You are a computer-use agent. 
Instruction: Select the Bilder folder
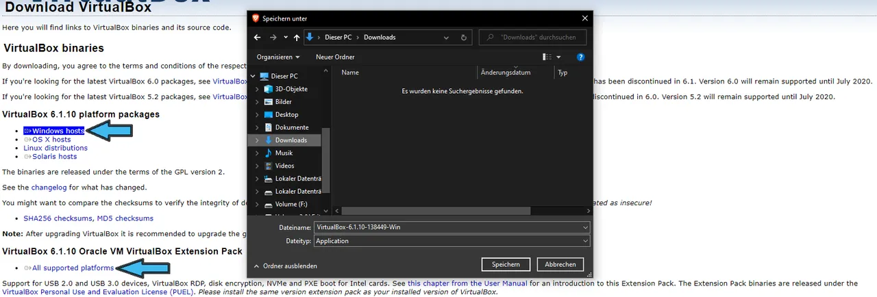(283, 102)
